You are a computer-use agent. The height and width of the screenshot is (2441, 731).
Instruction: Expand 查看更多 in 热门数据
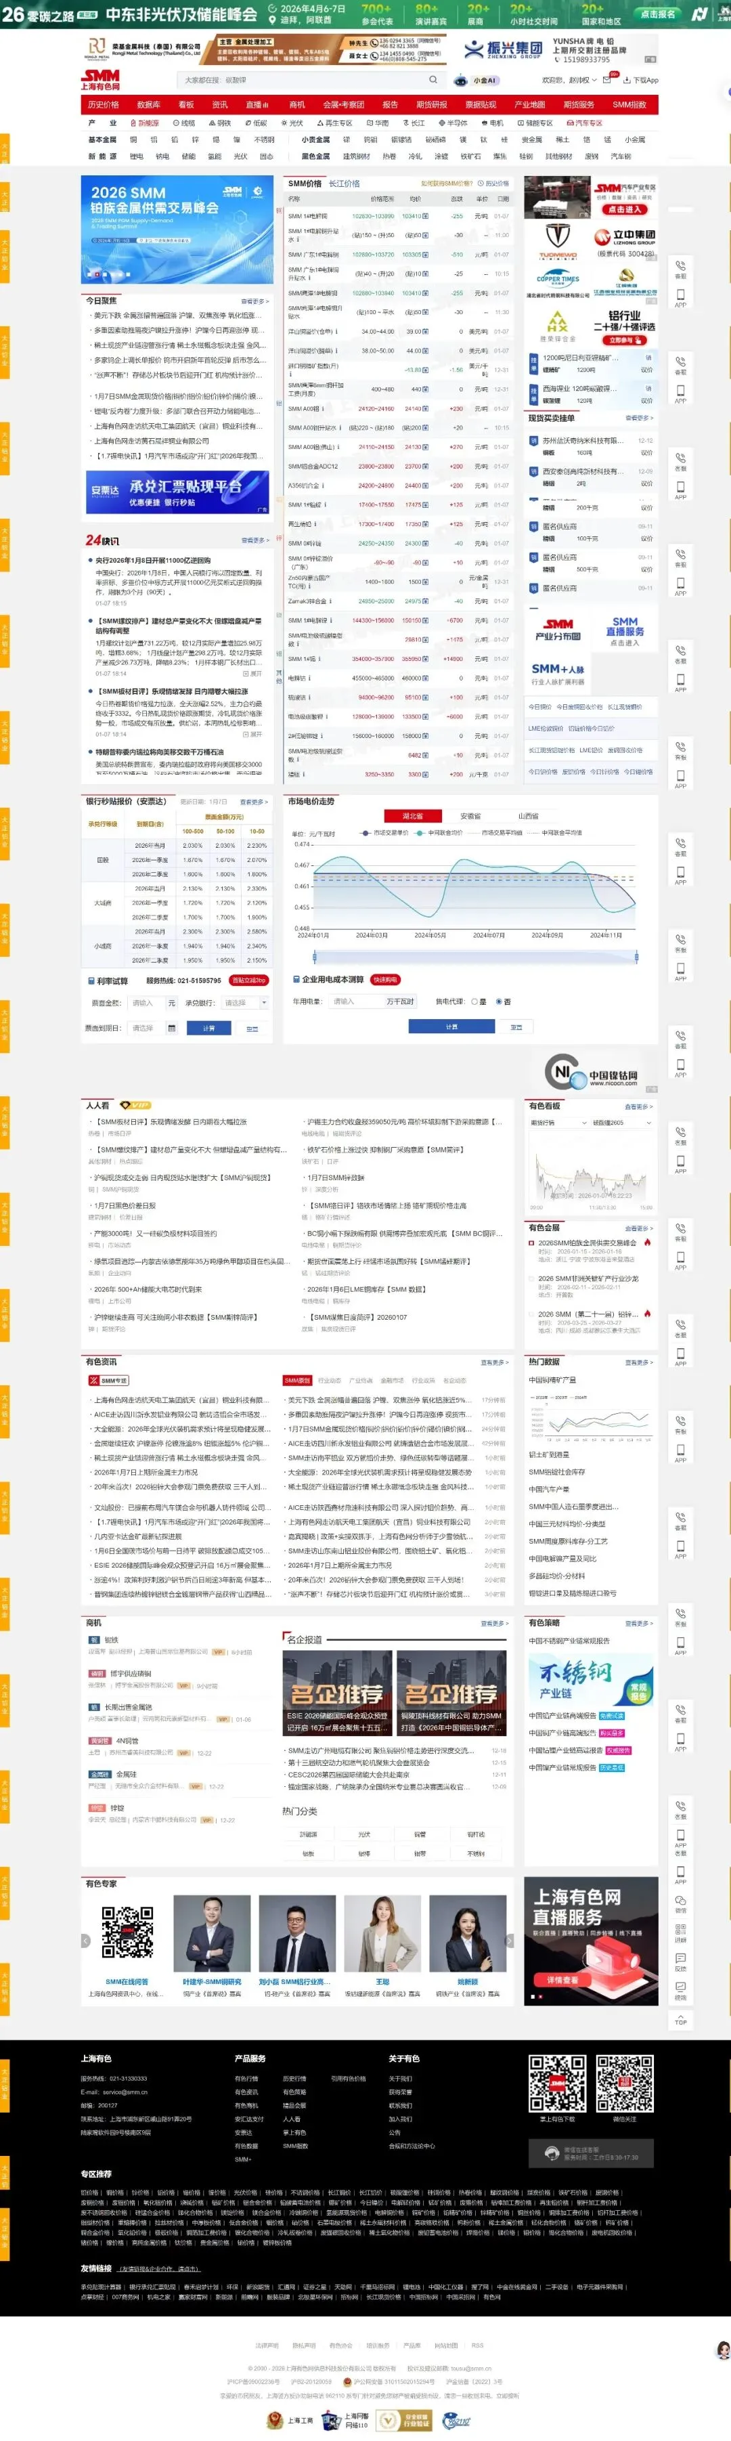(639, 1362)
